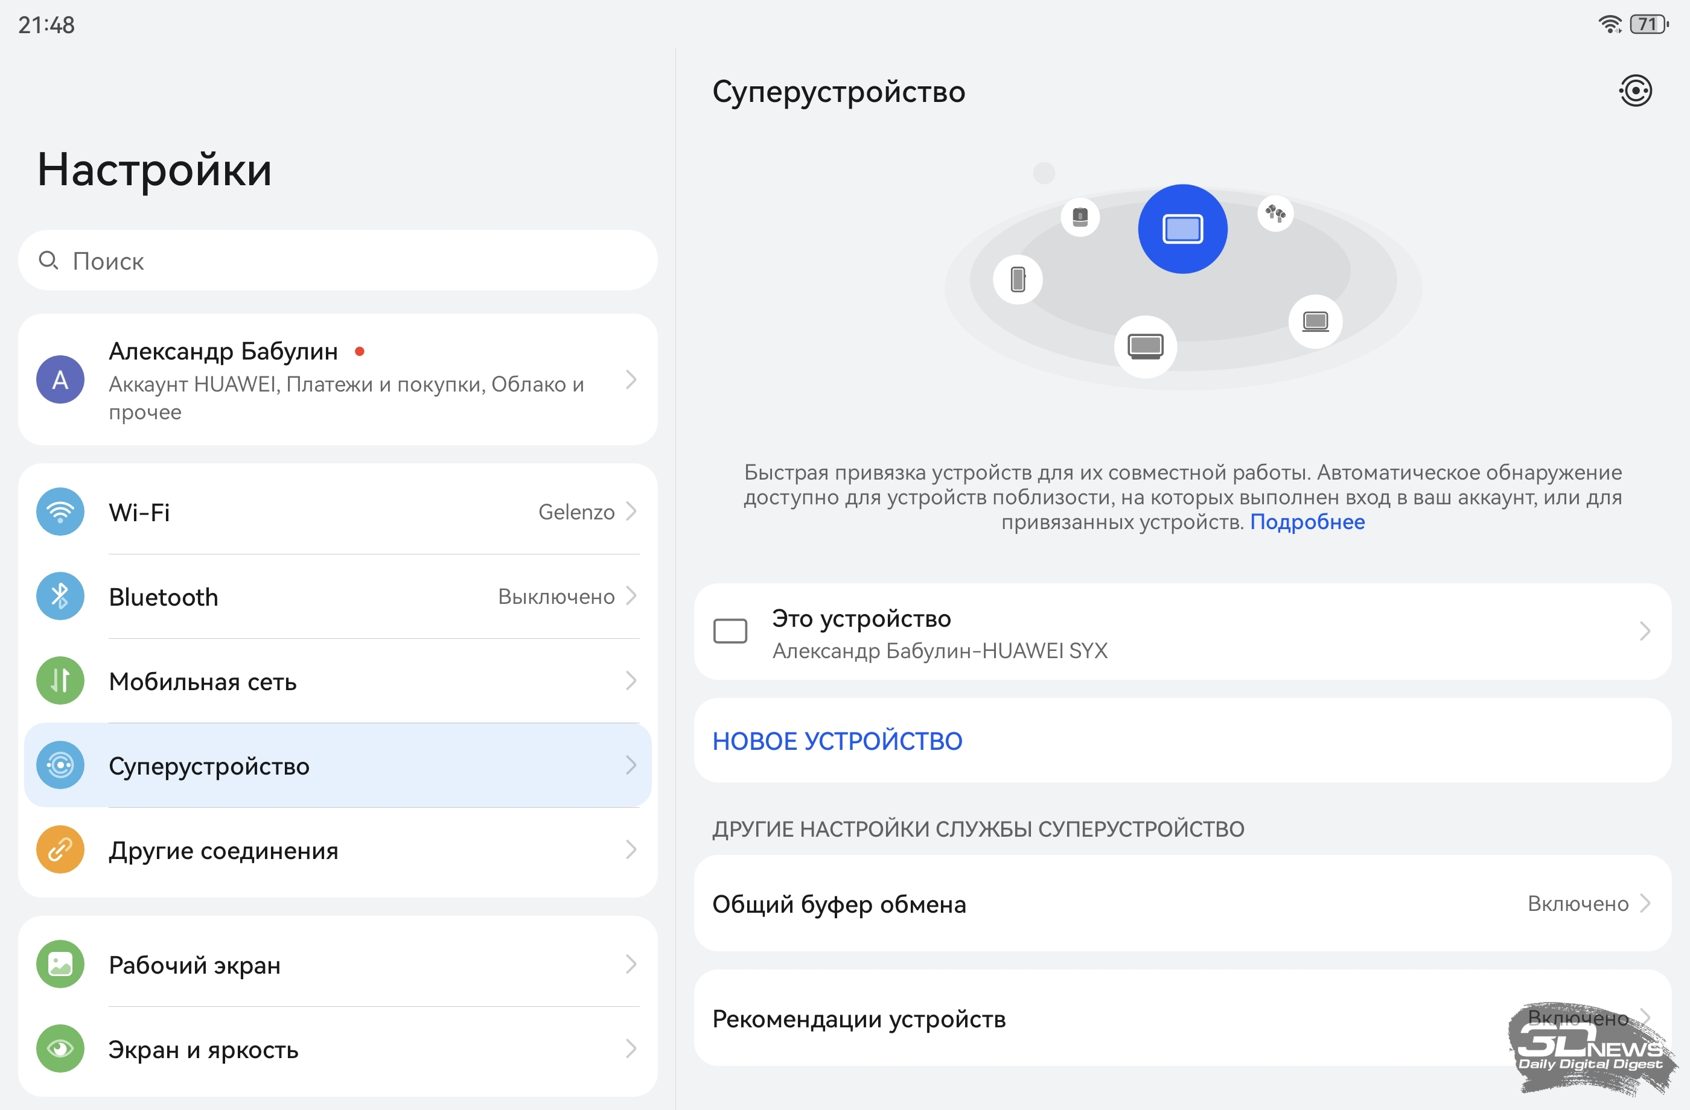Click the Подробнее link
Screen dimensions: 1690x1110
pos(1307,522)
